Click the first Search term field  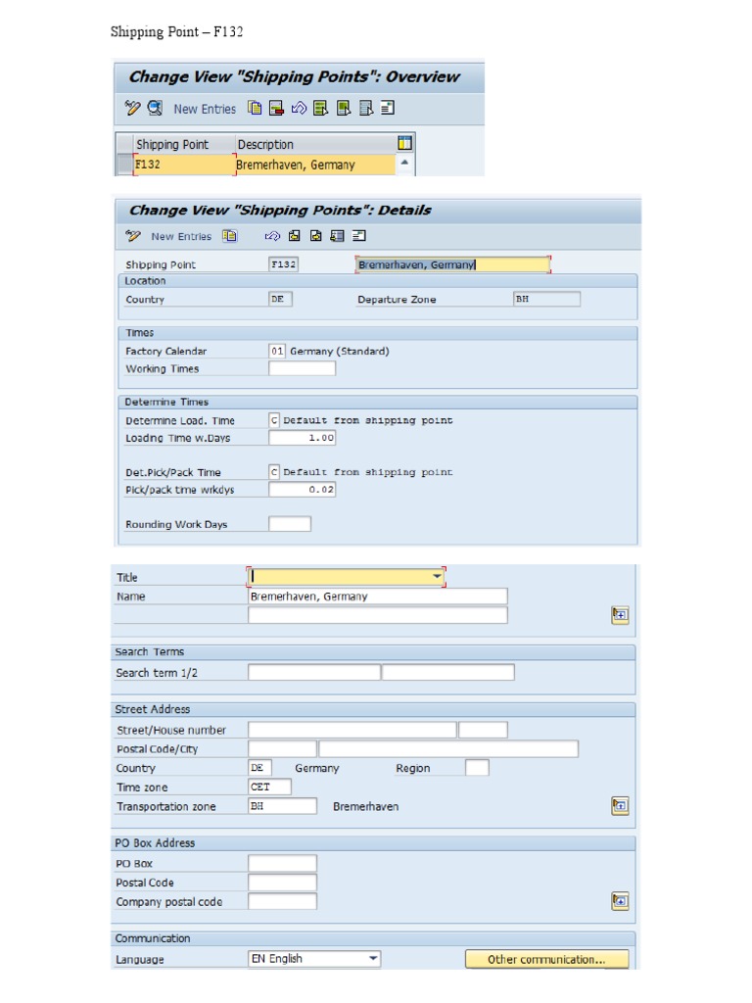pos(314,672)
